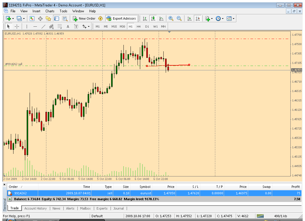
Task: Open the Window menu
Action: click(x=78, y=11)
